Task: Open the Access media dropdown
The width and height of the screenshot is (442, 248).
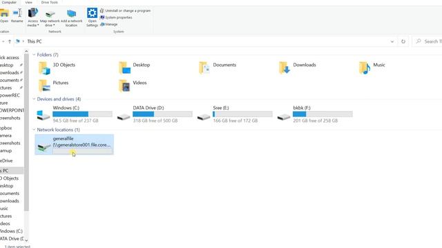Action: pyautogui.click(x=32, y=17)
